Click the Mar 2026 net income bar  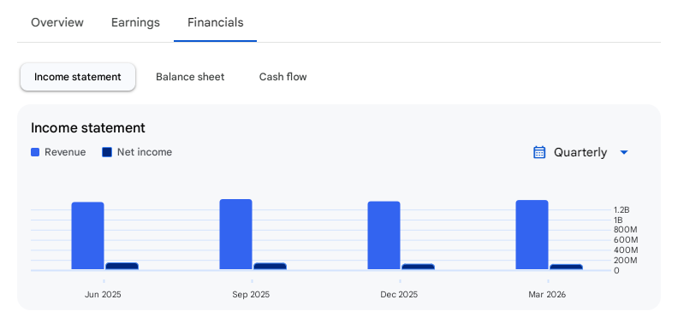pyautogui.click(x=566, y=267)
